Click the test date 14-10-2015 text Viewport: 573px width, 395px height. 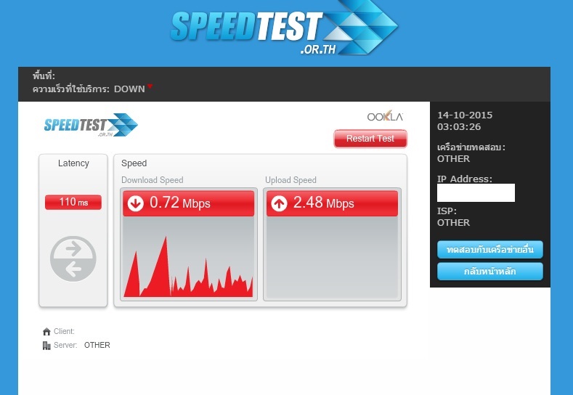pos(465,115)
